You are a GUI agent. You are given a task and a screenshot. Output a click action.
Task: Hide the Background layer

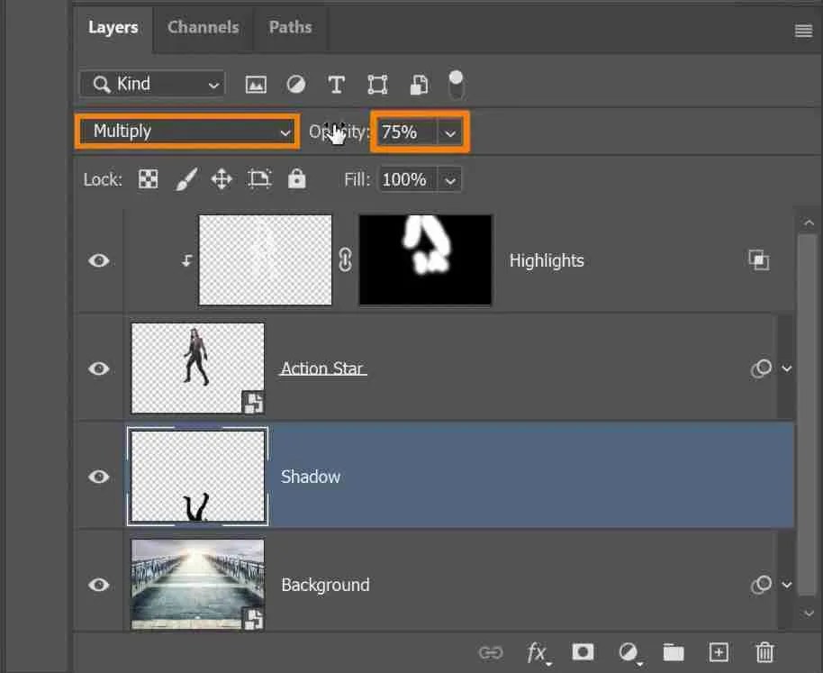98,585
